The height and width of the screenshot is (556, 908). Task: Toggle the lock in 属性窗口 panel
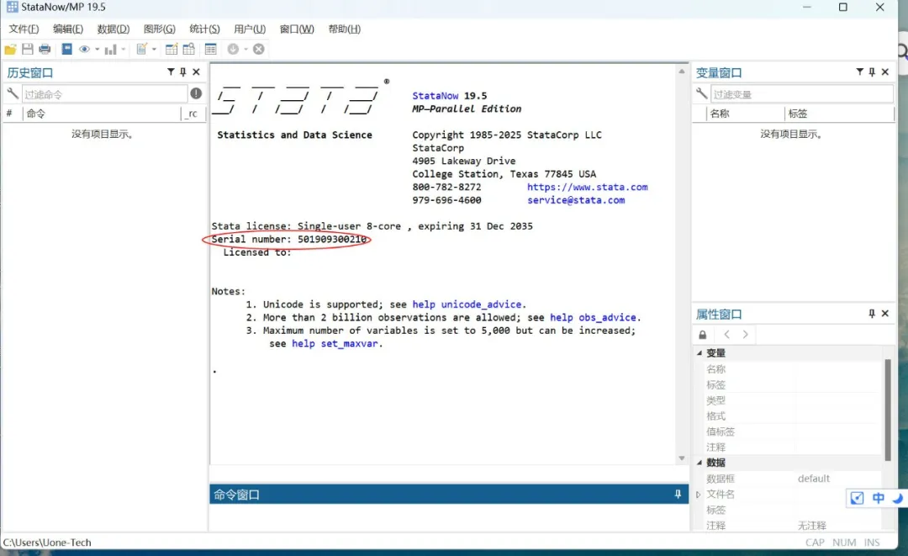(x=703, y=335)
